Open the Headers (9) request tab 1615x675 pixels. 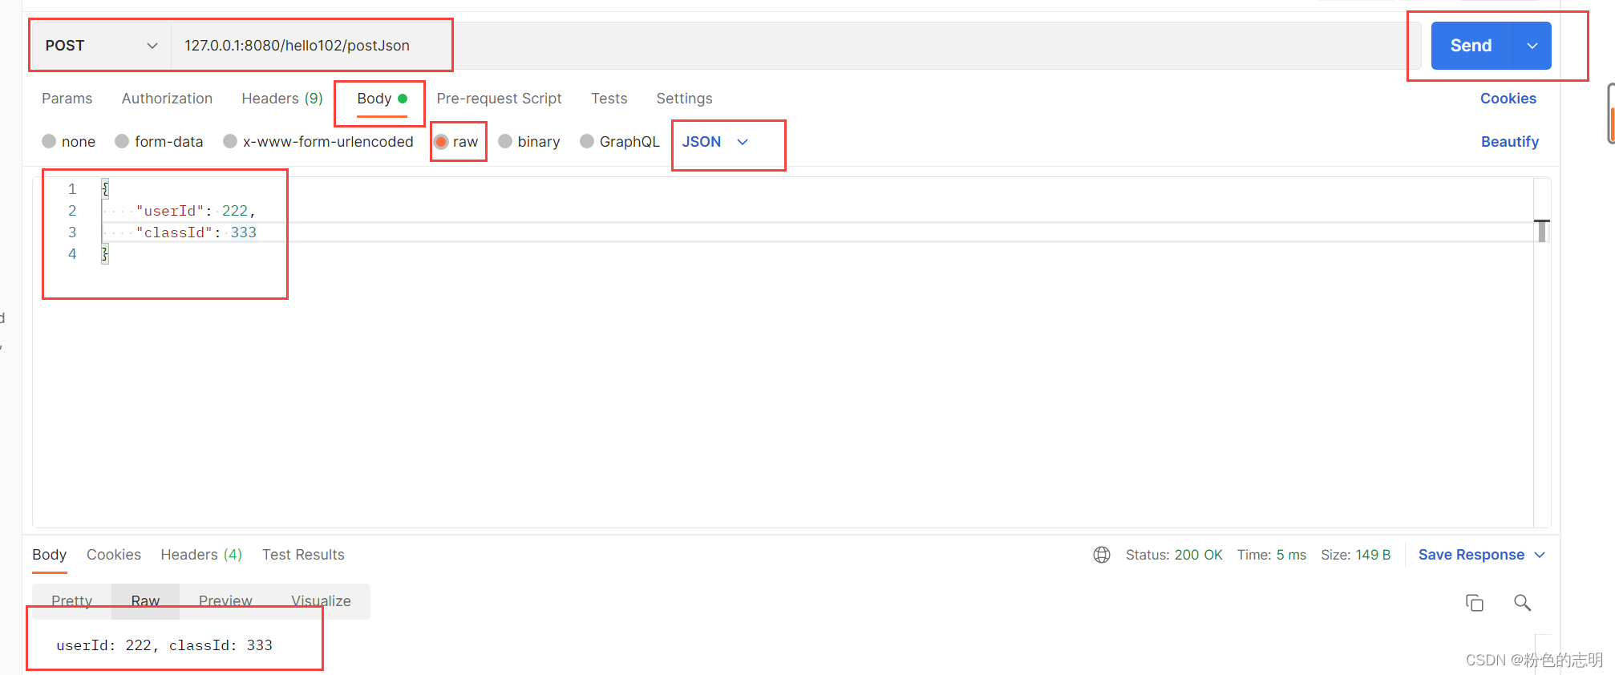pyautogui.click(x=282, y=99)
